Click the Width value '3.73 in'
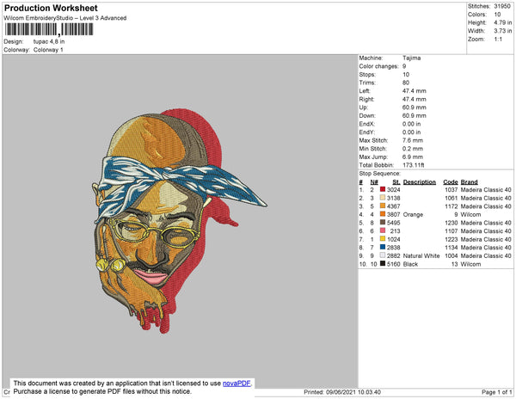This screenshot has width=516, height=399. tap(503, 31)
